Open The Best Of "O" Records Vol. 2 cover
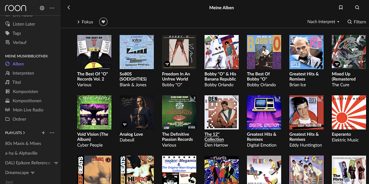369x184 pixels. pos(94,52)
